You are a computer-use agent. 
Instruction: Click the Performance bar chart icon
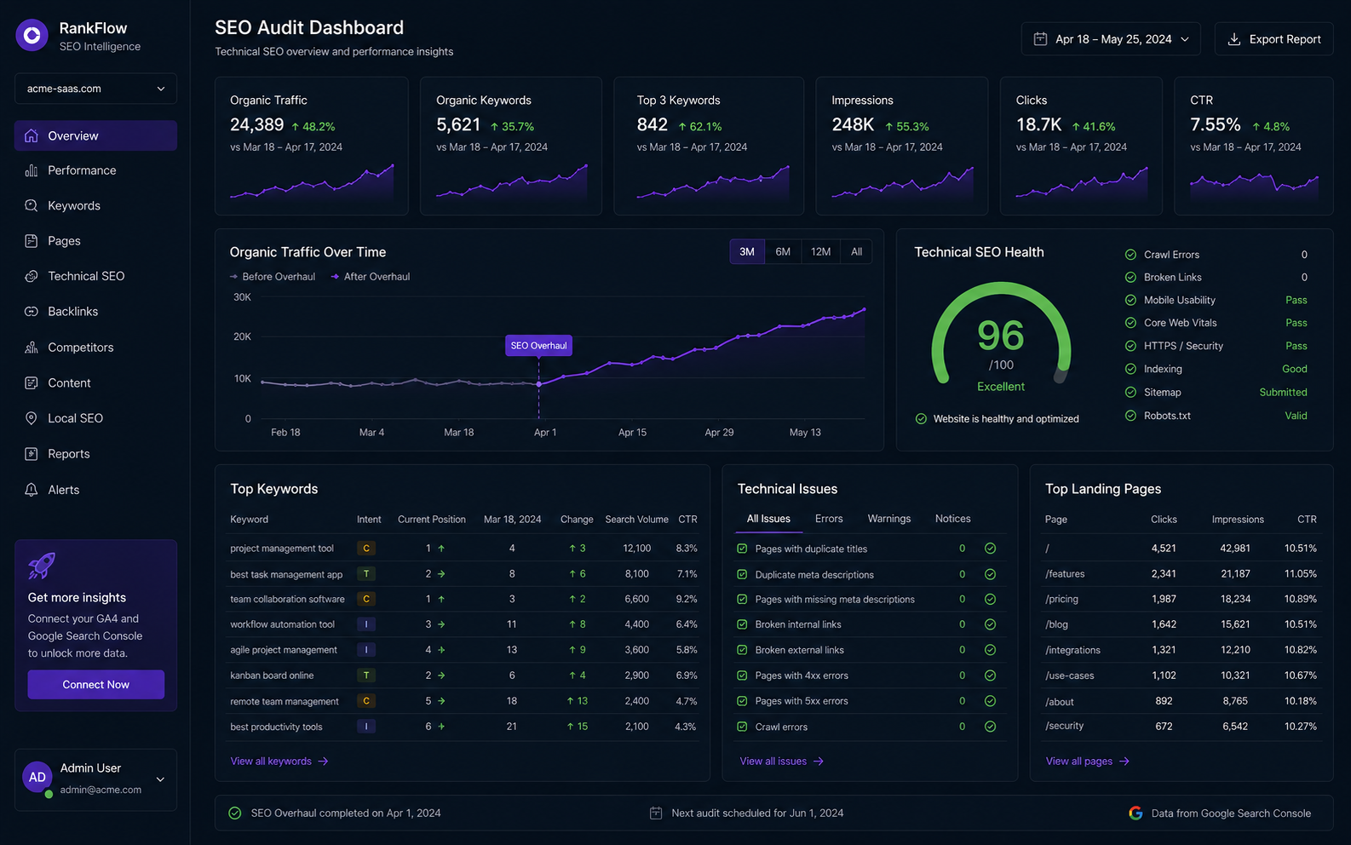(x=32, y=170)
